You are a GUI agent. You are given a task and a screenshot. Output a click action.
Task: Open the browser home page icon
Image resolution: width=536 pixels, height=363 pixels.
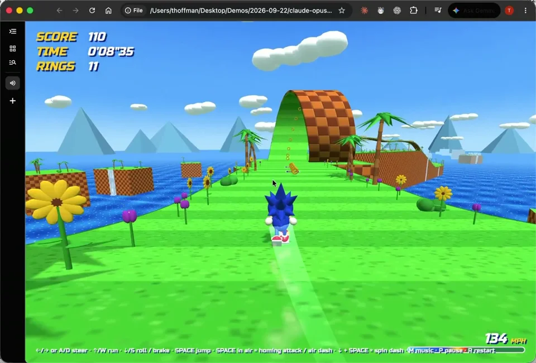tap(108, 11)
